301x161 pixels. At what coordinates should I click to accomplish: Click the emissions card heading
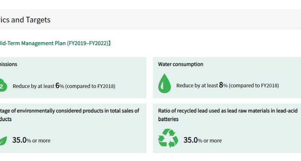pyautogui.click(x=8, y=64)
